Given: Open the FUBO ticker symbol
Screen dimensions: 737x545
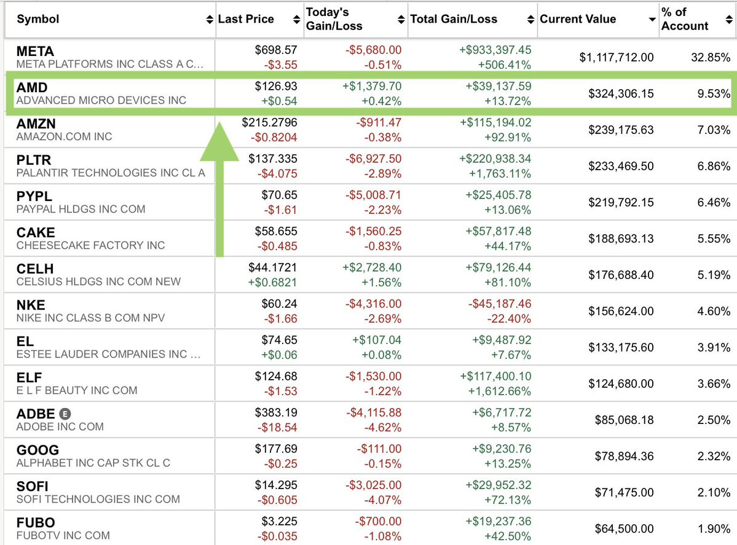Looking at the screenshot, I should click(x=36, y=522).
